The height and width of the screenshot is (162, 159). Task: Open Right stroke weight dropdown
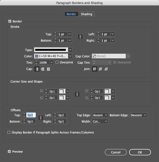[113, 40]
